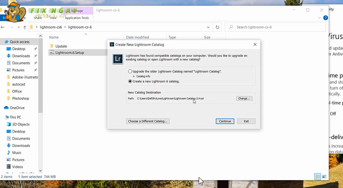Viewport: 343px width, 188px height.
Task: Click Choose a Different Catalog button
Action: pos(148,121)
